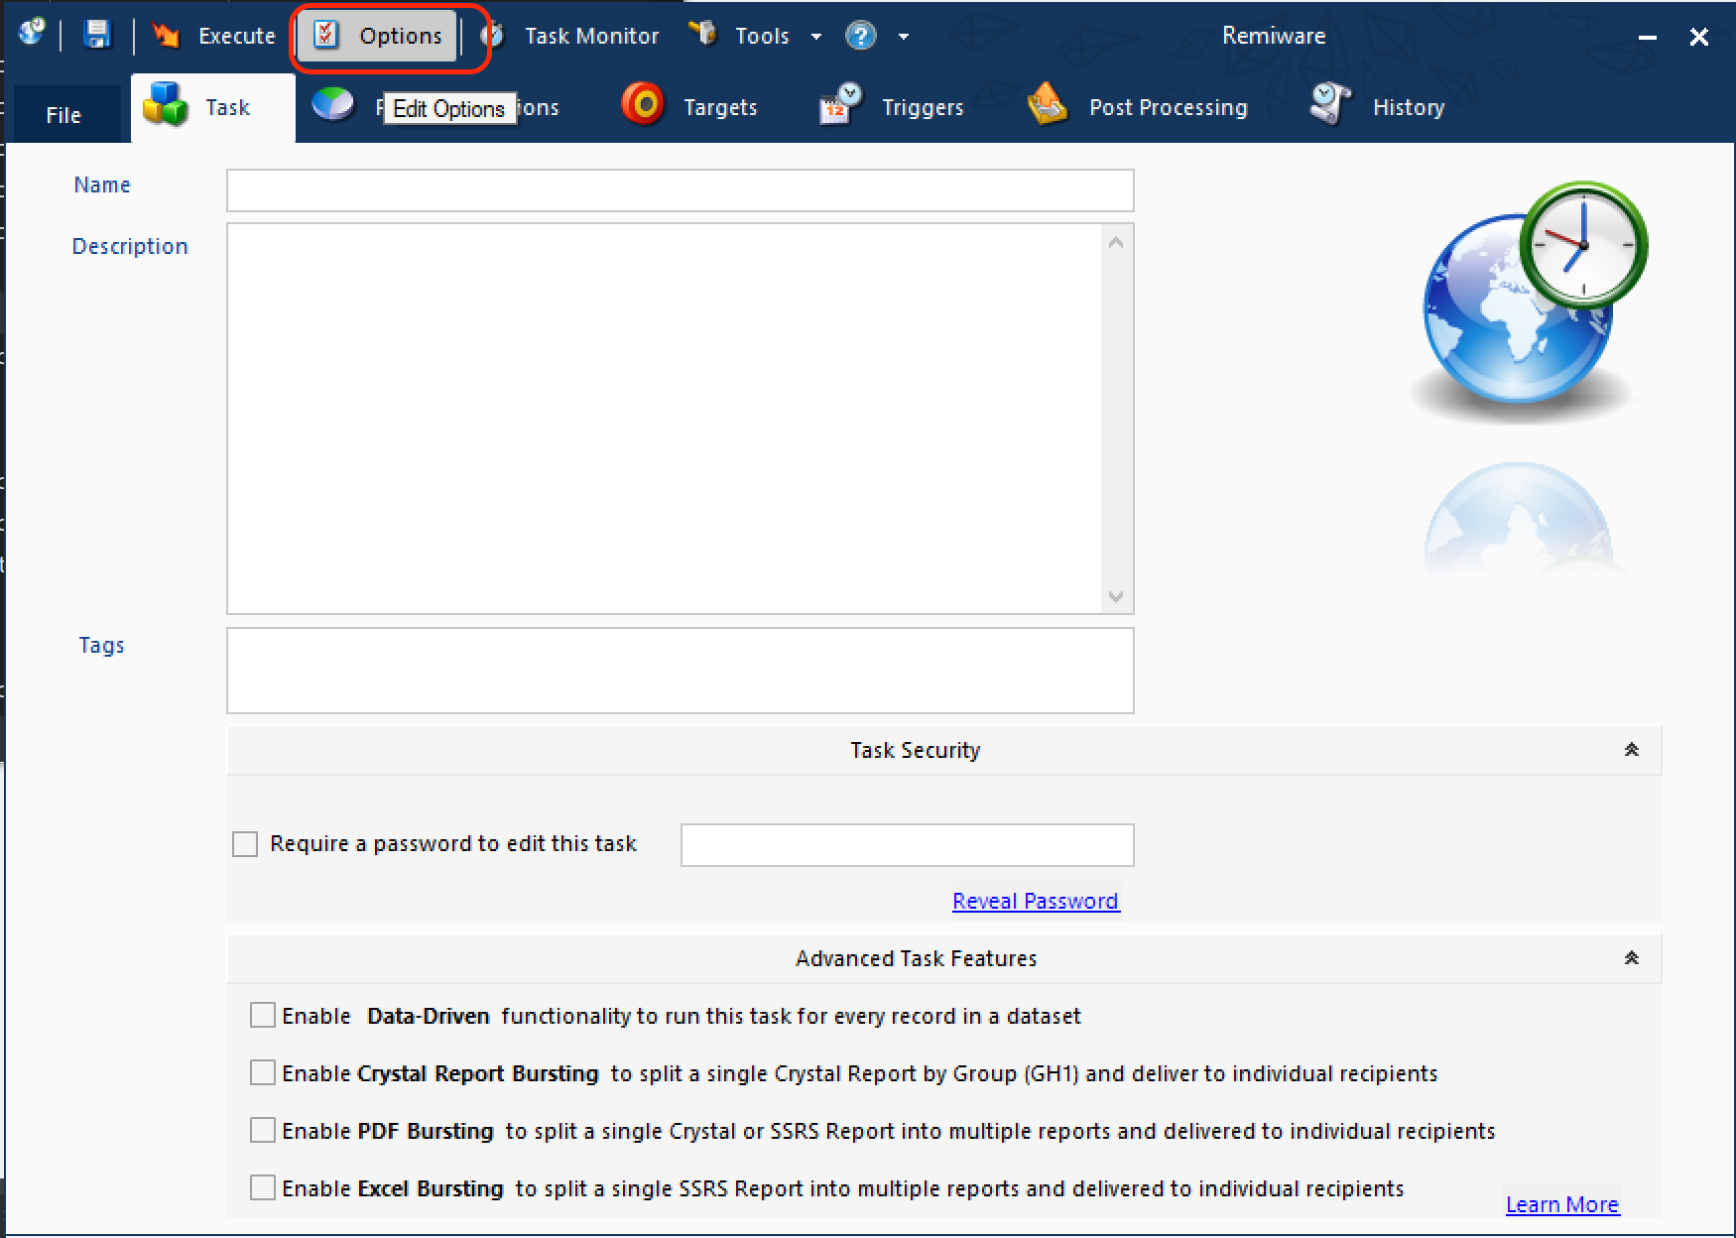The height and width of the screenshot is (1238, 1736).
Task: Click into the task Name field
Action: [x=680, y=190]
